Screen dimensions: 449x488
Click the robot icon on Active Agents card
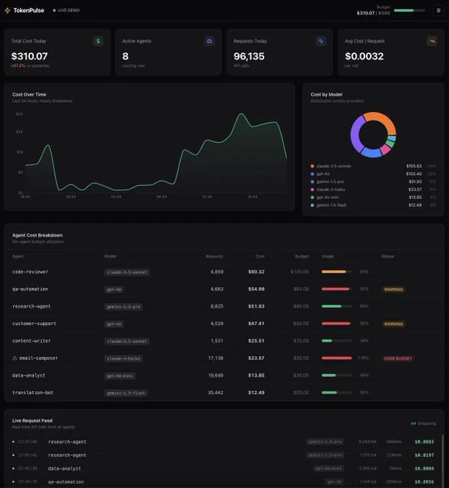[x=209, y=41]
